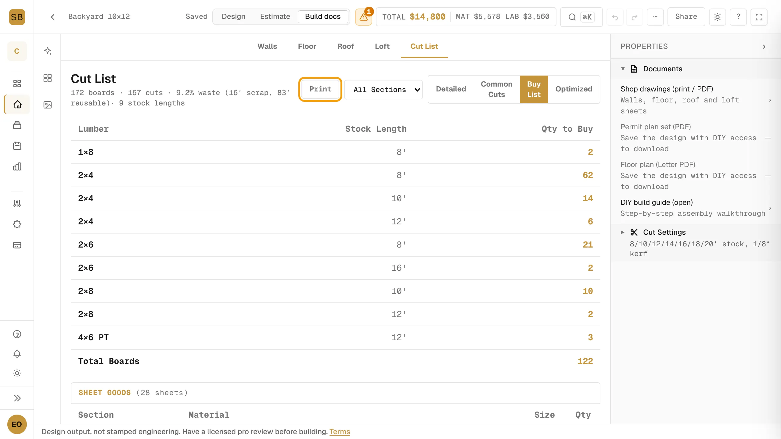Select the Common Cuts view
The height and width of the screenshot is (439, 781).
point(496,89)
